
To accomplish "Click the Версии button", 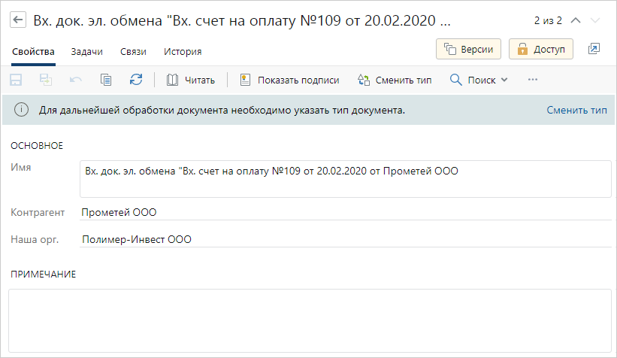I will [469, 49].
